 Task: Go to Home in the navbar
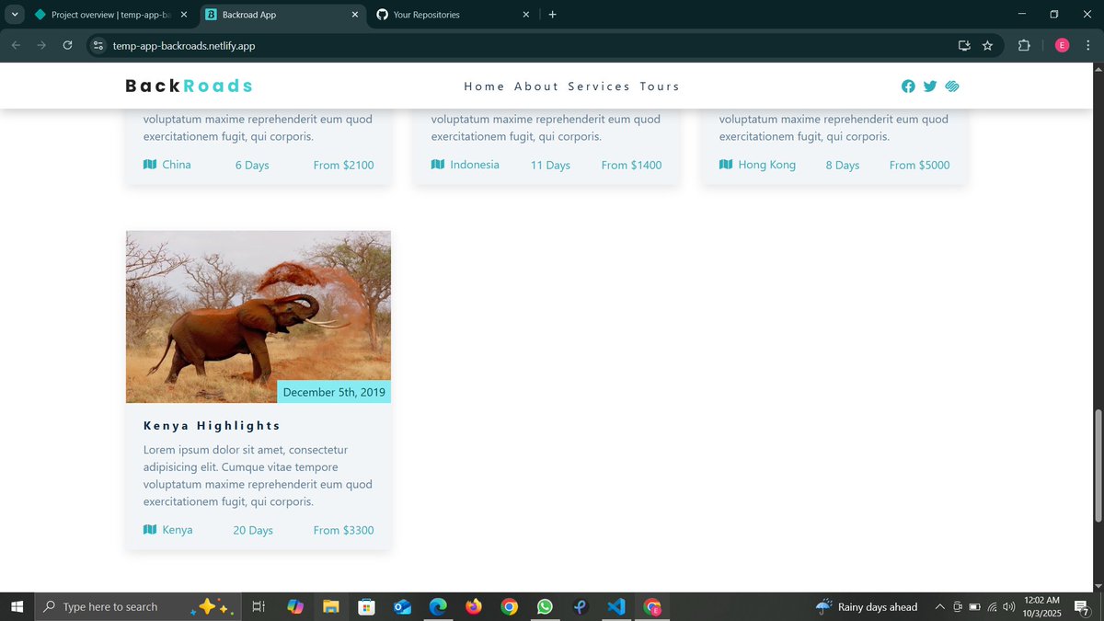pyautogui.click(x=484, y=86)
